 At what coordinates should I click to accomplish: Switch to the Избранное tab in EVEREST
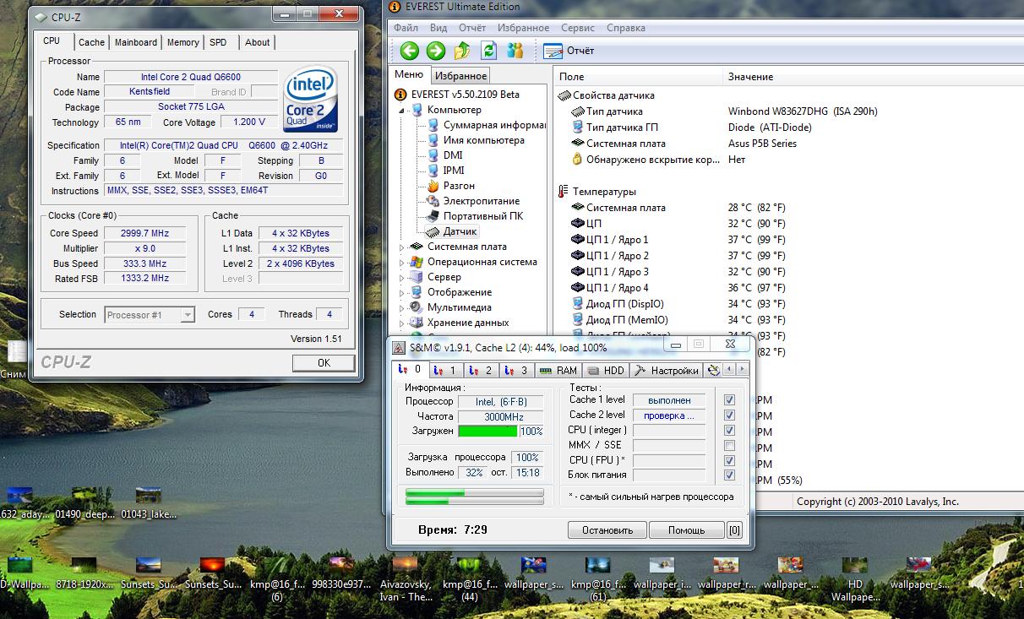[x=460, y=76]
